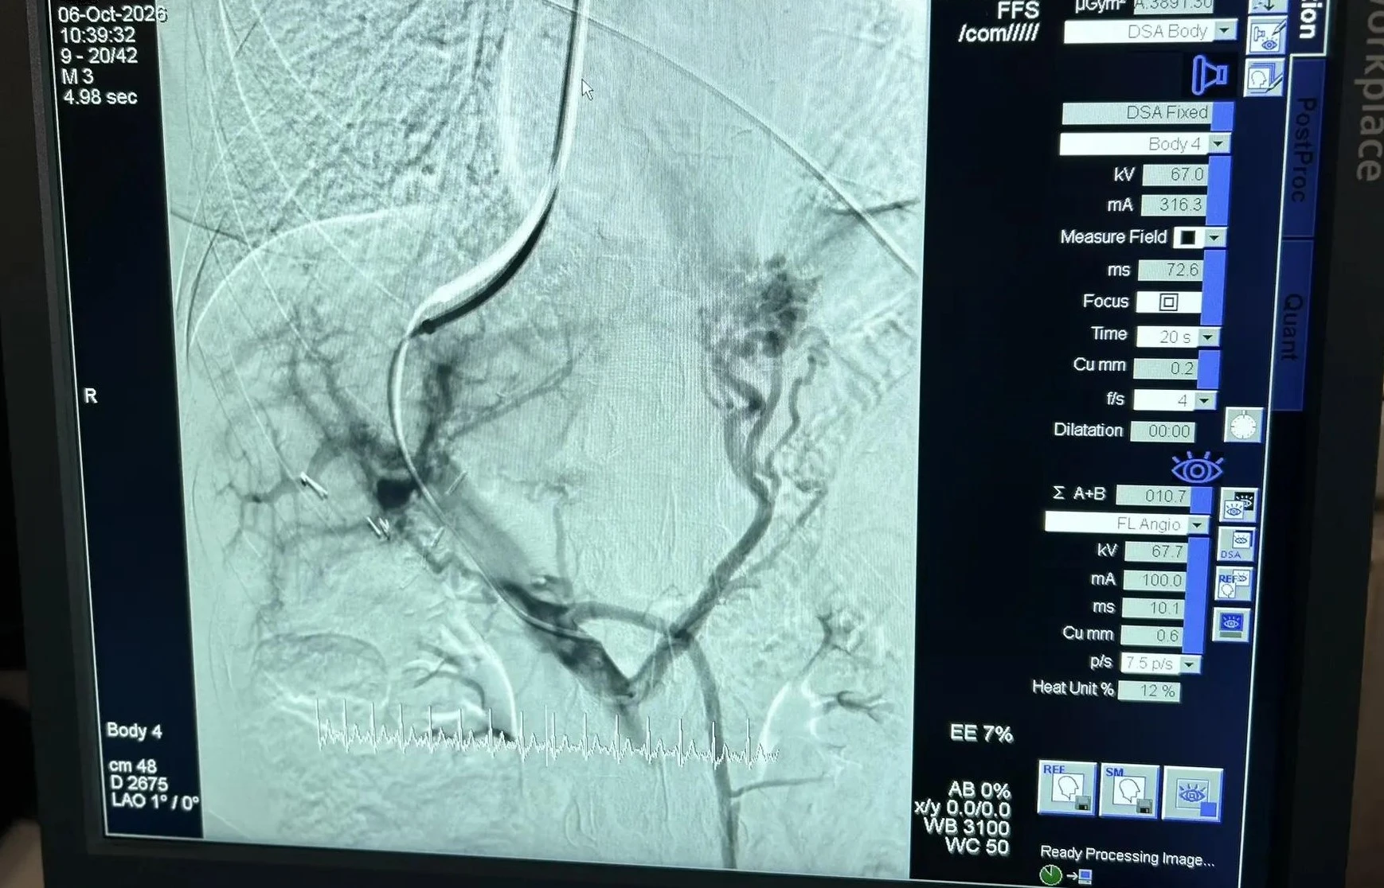1384x888 pixels.
Task: Click the X-ray tube acquisition icon
Action: (1209, 76)
